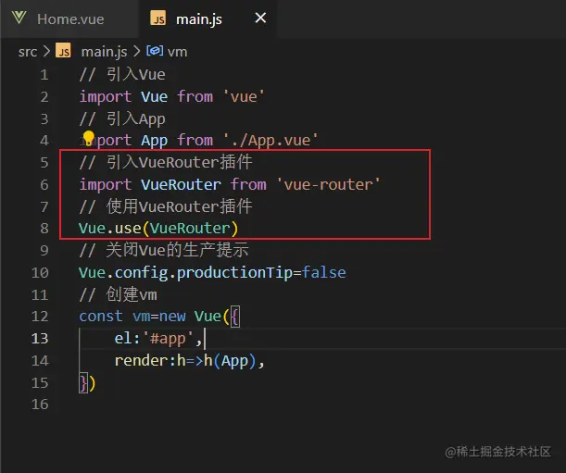
Task: Close the main.js tab
Action: pos(260,18)
